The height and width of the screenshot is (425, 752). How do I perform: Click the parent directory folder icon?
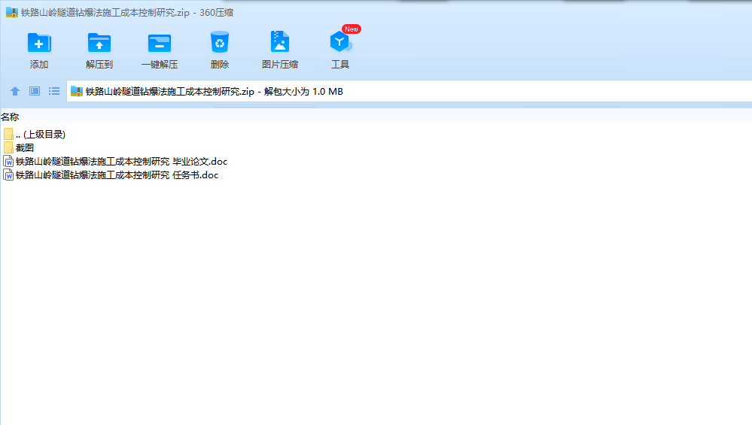pos(8,134)
